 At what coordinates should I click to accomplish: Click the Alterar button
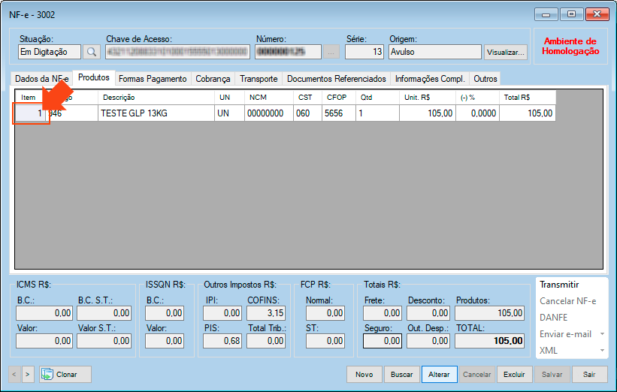439,374
